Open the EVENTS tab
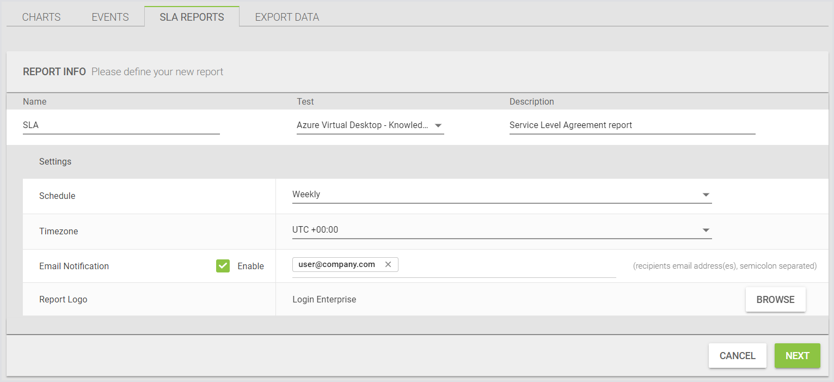Image resolution: width=834 pixels, height=382 pixels. [110, 17]
